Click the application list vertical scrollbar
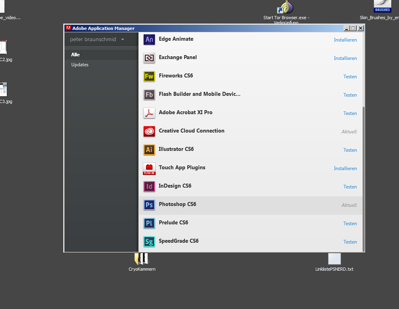Screen dimensions: 399x309 click(363, 179)
